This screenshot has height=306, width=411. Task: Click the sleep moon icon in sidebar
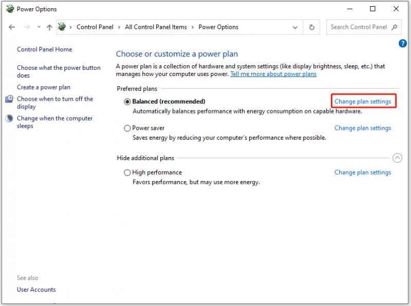coord(9,119)
